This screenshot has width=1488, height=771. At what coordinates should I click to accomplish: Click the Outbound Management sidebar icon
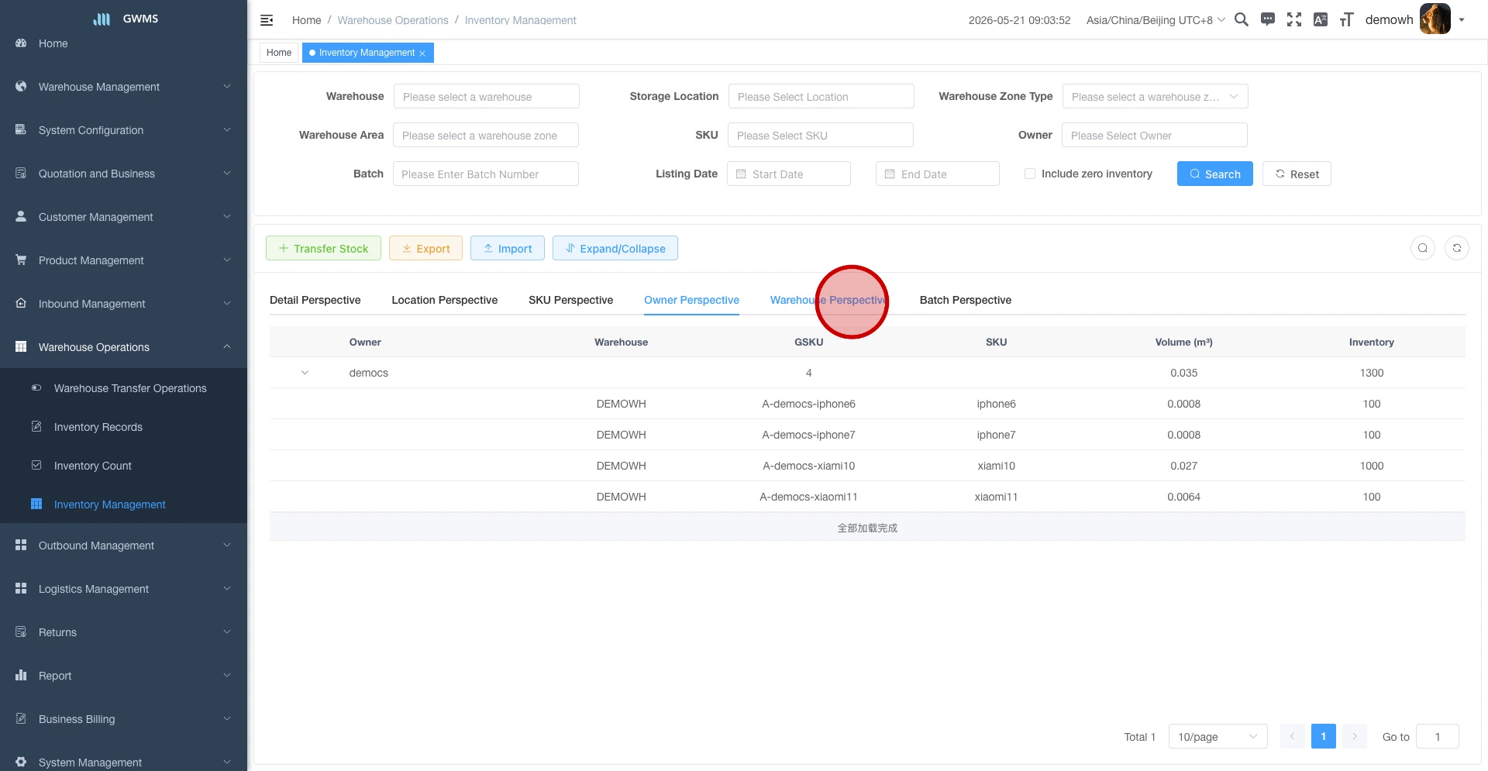21,546
